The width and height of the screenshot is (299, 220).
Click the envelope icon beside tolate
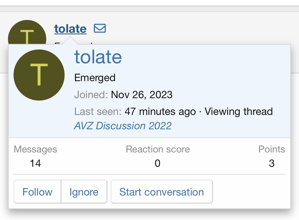coord(100,28)
